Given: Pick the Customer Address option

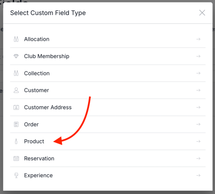Looking at the screenshot, I should click(107, 107).
